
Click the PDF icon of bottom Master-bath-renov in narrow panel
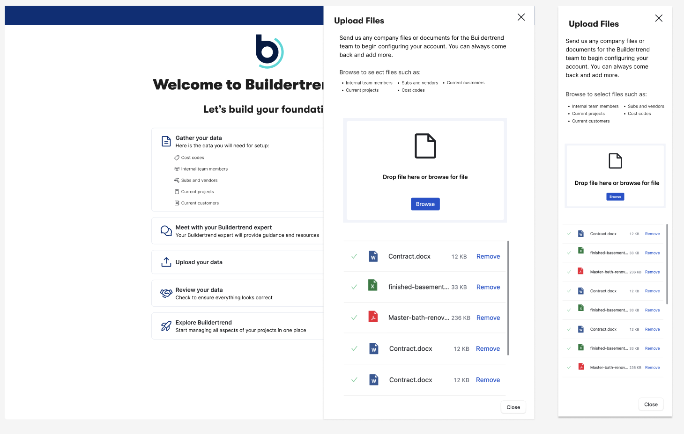(581, 367)
